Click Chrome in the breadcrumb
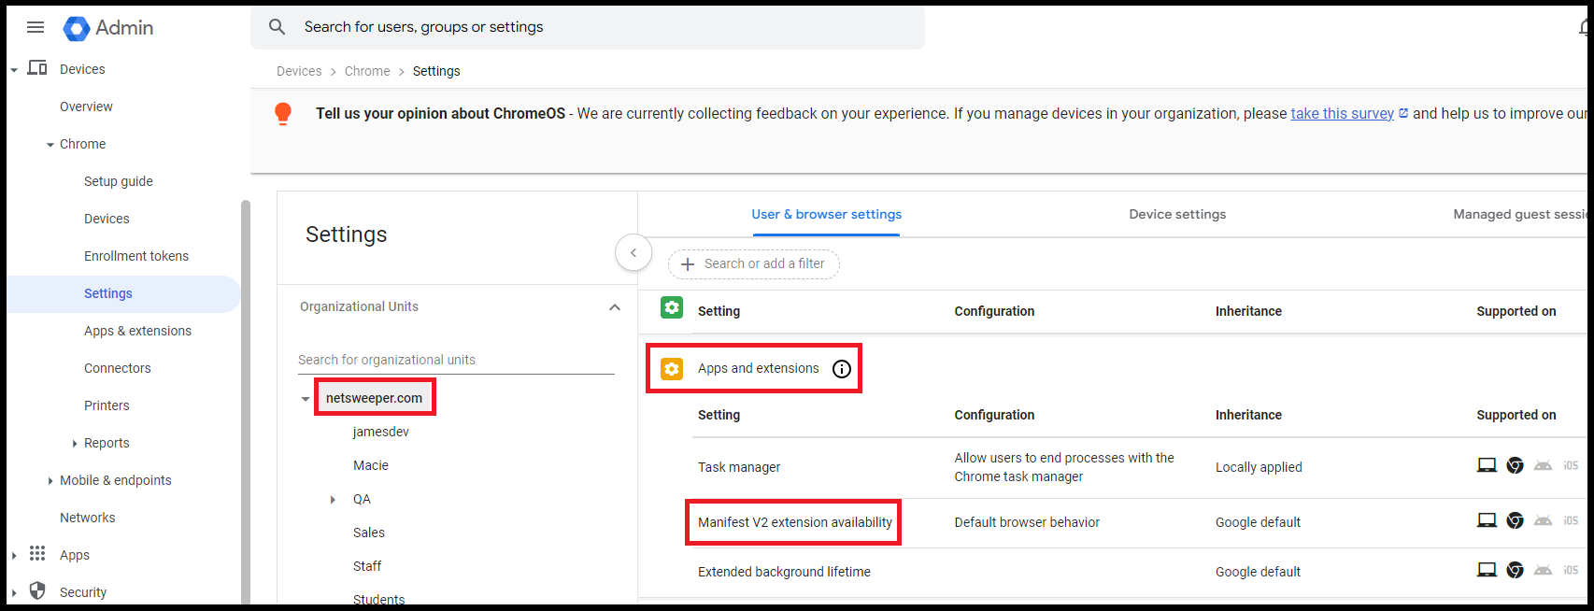 click(x=367, y=71)
